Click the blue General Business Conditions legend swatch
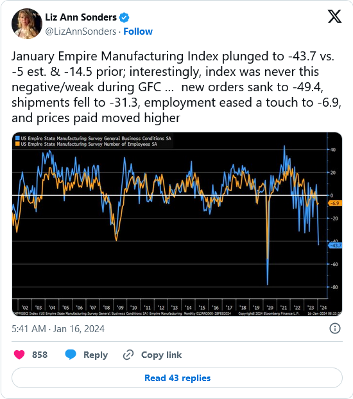This screenshot has width=353, height=399. tap(17, 138)
